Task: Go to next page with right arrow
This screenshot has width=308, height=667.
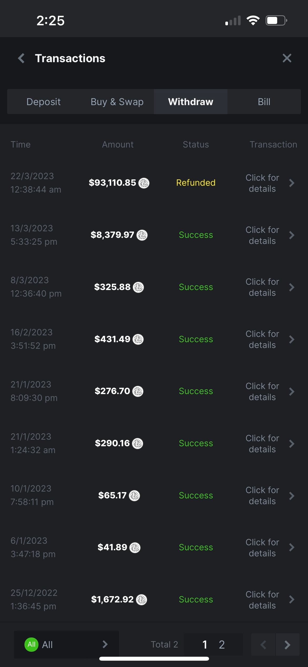Action: click(x=287, y=645)
